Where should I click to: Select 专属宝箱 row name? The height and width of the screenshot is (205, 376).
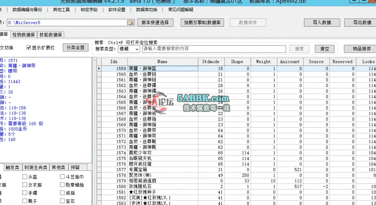click(163, 169)
